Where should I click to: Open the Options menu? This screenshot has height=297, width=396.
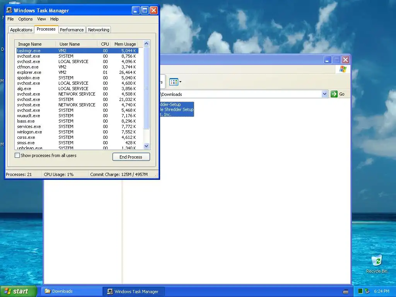pos(25,19)
